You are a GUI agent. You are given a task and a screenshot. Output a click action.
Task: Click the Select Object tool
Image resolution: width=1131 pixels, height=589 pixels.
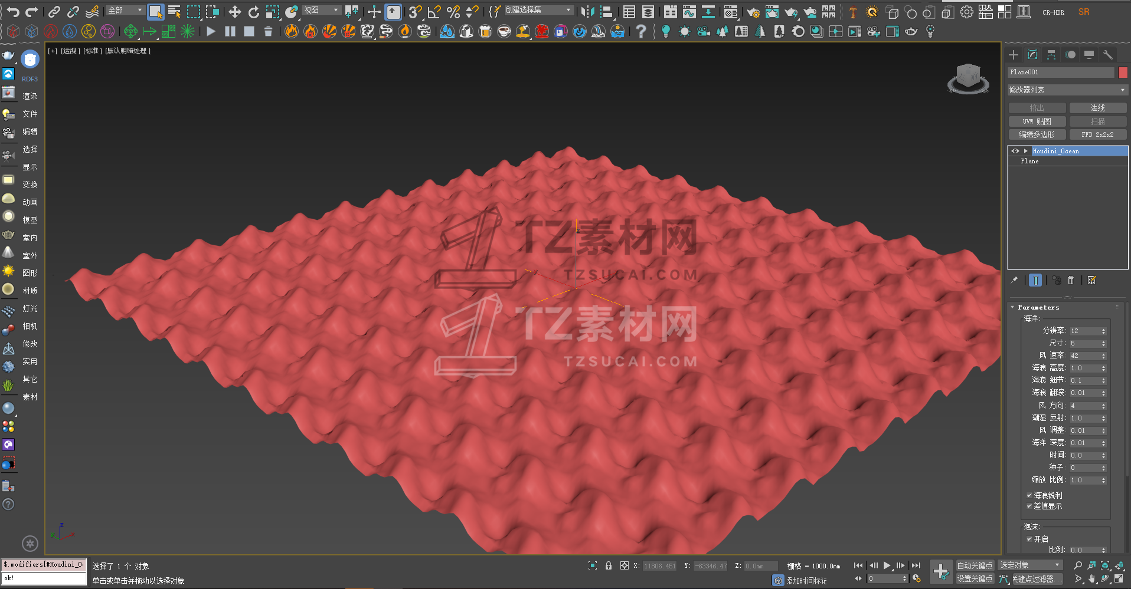pos(155,12)
